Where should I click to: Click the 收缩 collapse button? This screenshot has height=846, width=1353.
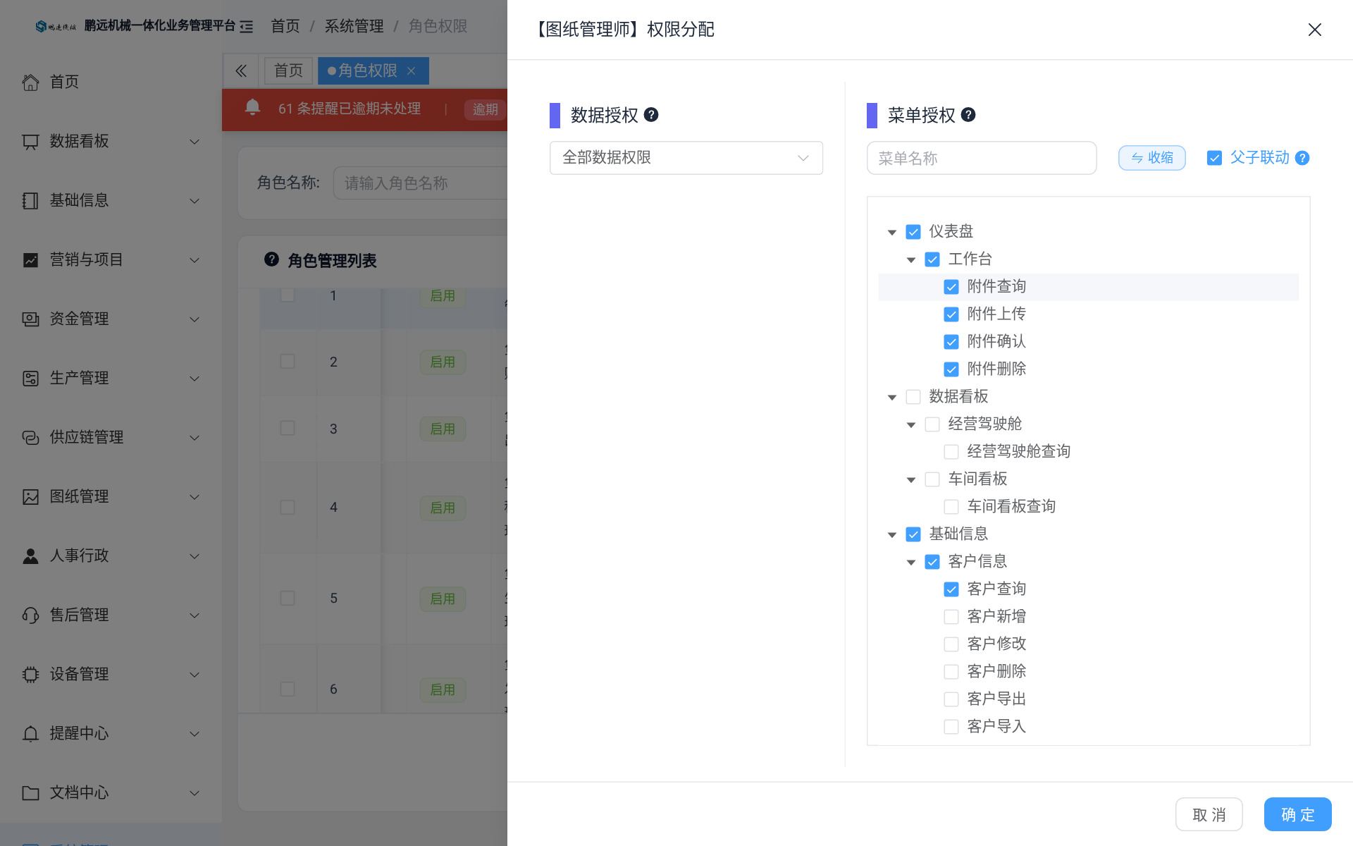click(1152, 158)
